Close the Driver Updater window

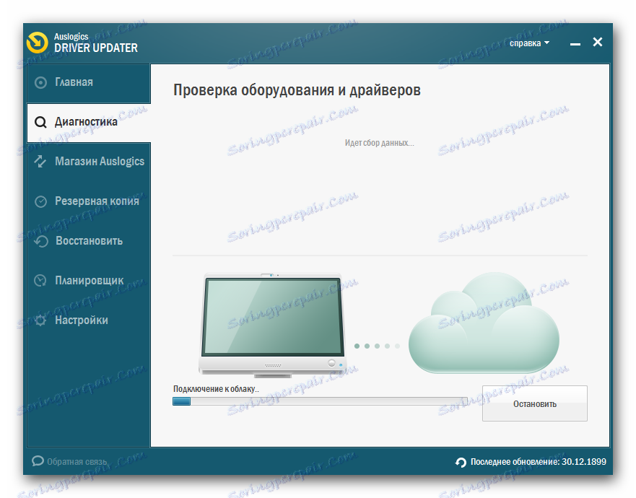pos(598,42)
